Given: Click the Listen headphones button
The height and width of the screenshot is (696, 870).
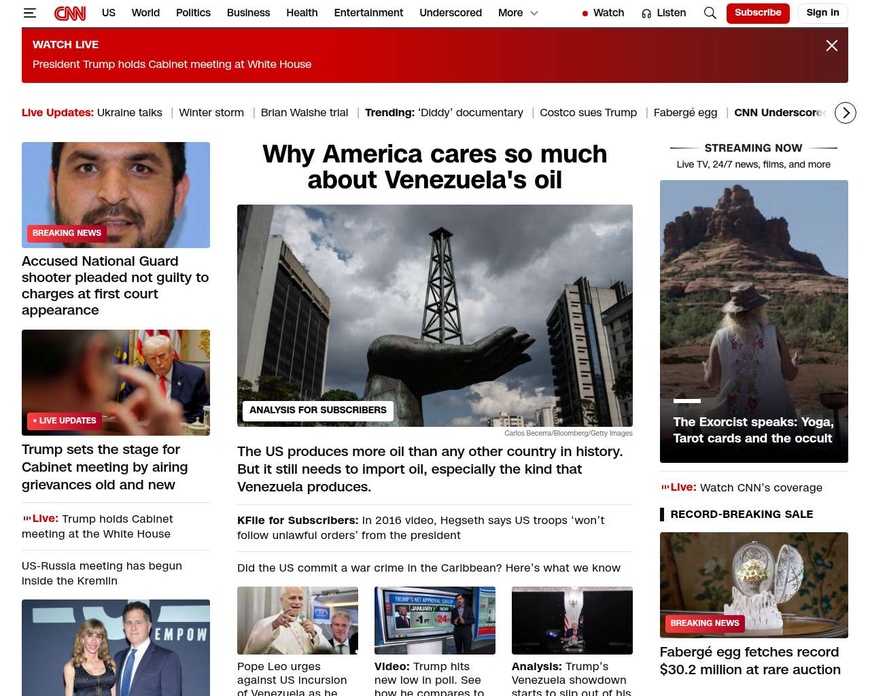Looking at the screenshot, I should point(663,13).
